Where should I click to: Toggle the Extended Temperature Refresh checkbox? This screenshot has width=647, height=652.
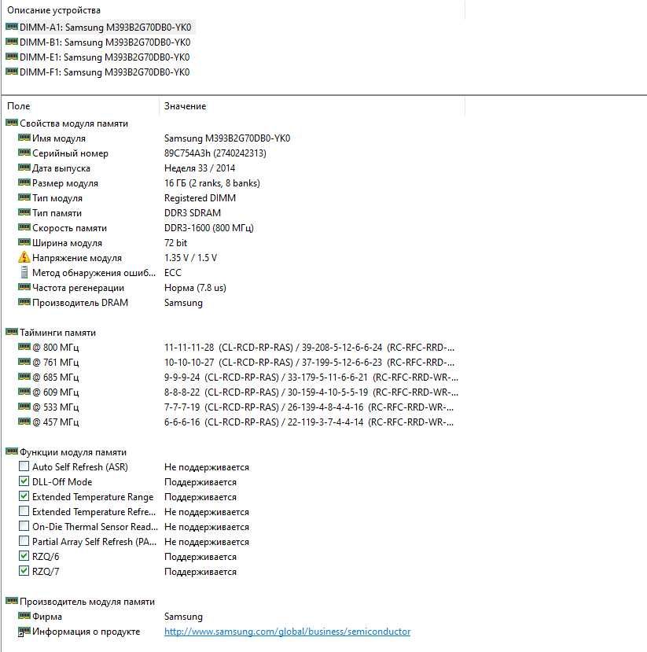pos(24,511)
